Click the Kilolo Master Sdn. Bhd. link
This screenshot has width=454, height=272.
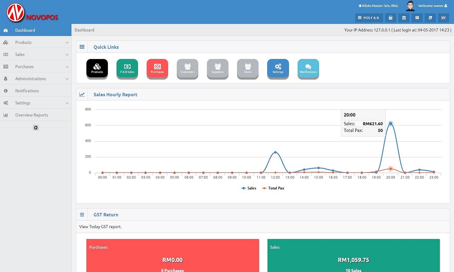coord(378,6)
